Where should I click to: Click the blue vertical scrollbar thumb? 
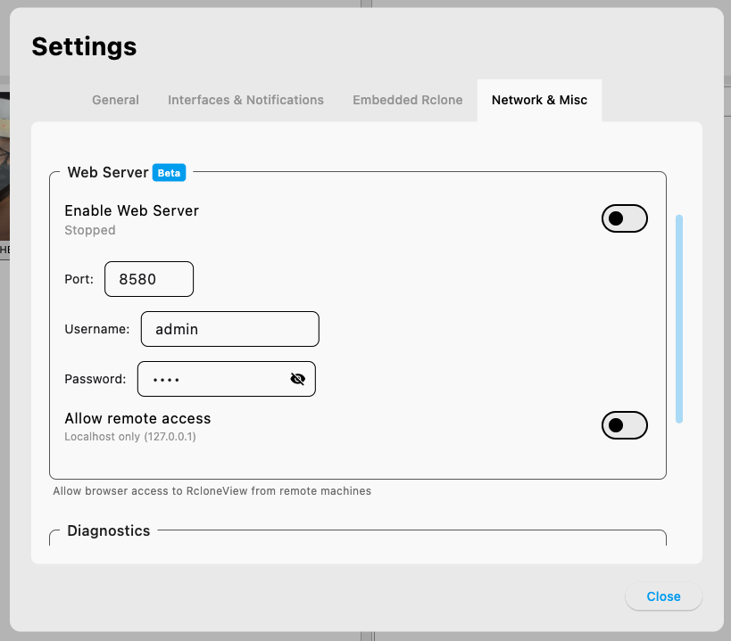tap(679, 316)
